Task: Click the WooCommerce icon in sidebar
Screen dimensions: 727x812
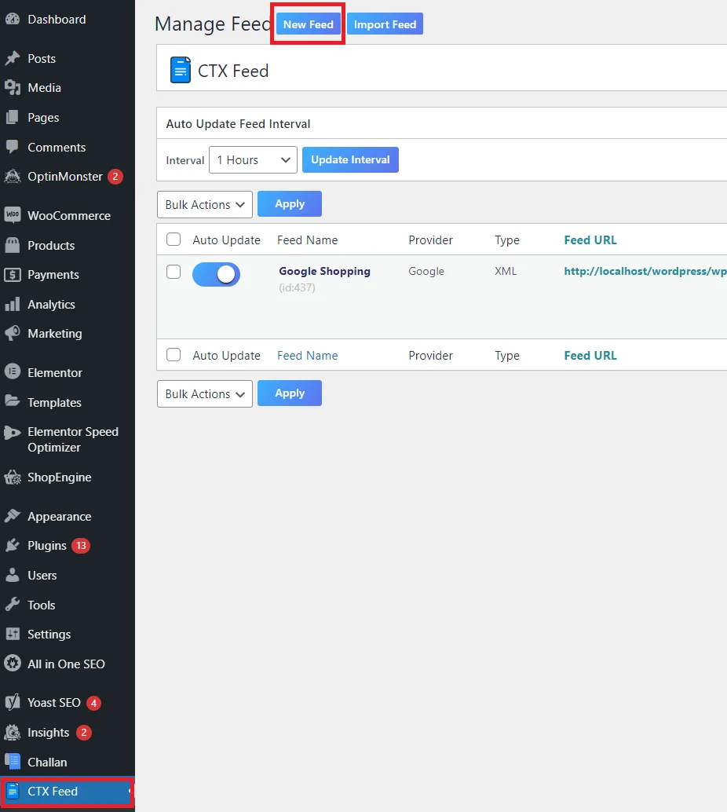Action: coord(12,215)
